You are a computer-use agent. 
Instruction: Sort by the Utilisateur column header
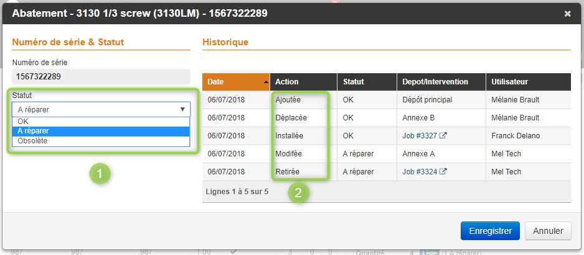pos(528,82)
